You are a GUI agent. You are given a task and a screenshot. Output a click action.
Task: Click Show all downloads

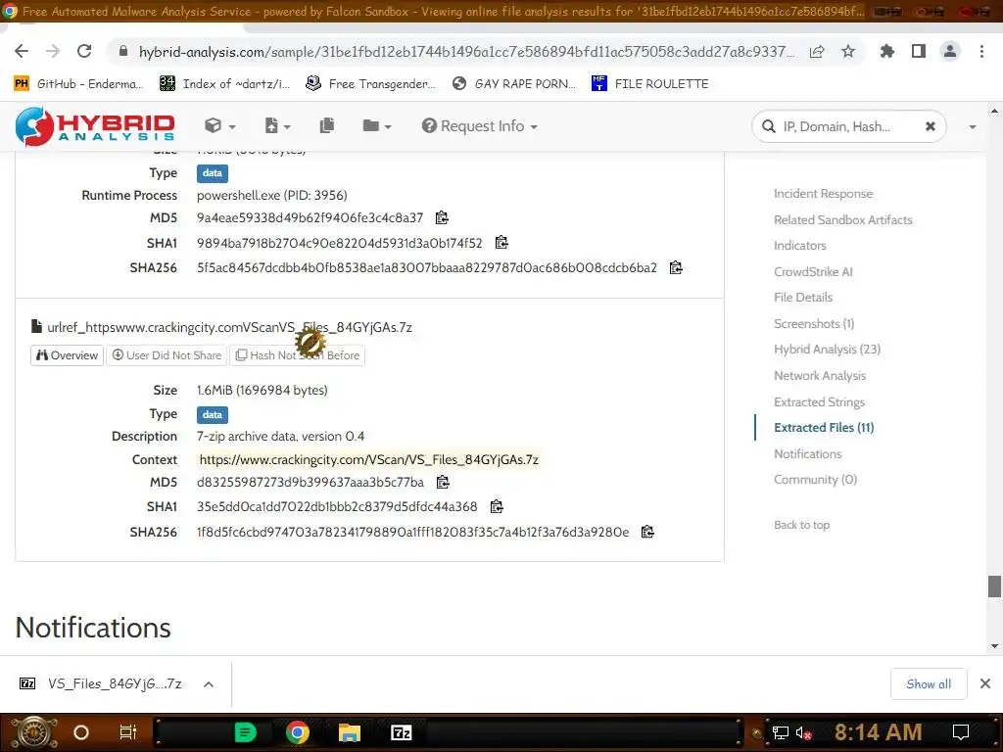click(x=929, y=684)
